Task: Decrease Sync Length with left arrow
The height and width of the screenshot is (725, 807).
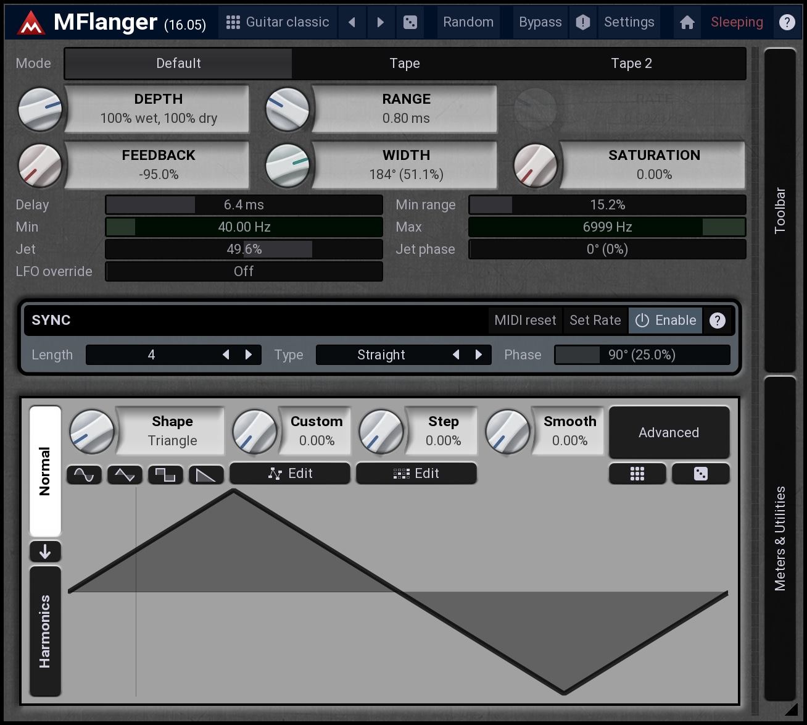Action: (x=226, y=354)
